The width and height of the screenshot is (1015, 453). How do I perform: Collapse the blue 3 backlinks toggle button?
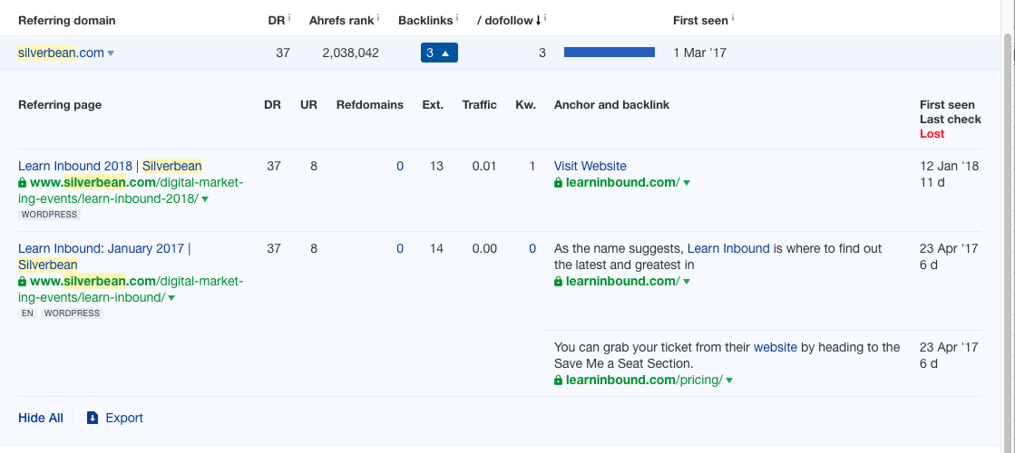(439, 53)
